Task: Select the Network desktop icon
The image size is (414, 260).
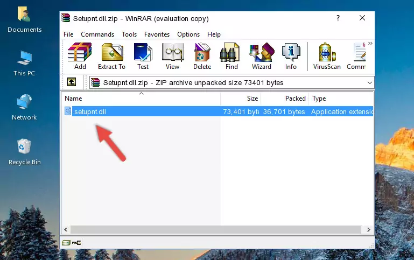Action: point(24,108)
